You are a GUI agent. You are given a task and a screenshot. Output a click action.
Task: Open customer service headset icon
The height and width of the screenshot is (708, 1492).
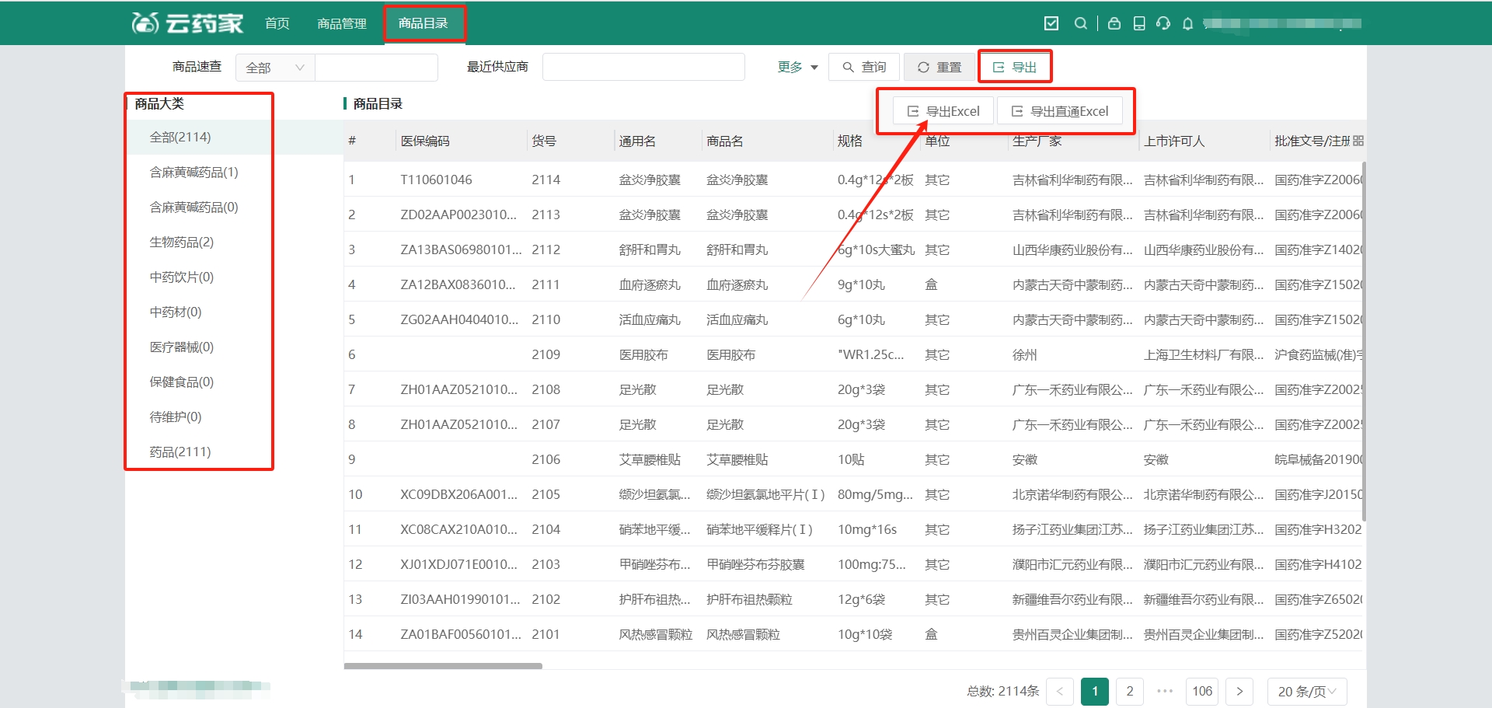point(1163,23)
